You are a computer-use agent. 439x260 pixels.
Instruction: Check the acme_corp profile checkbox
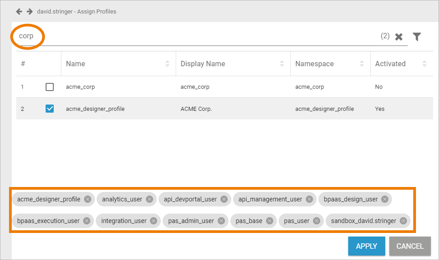(x=50, y=87)
